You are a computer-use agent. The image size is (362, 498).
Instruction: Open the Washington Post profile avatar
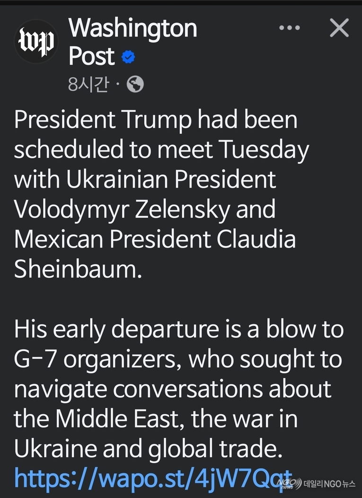pyautogui.click(x=36, y=41)
